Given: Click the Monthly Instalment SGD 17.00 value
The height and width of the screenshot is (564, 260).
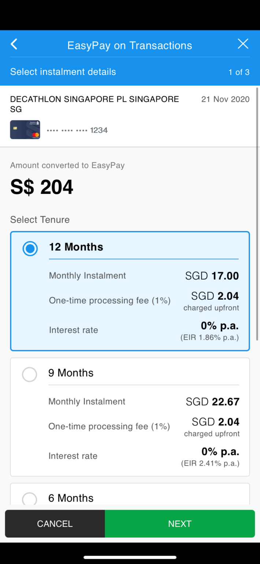Looking at the screenshot, I should pos(212,275).
